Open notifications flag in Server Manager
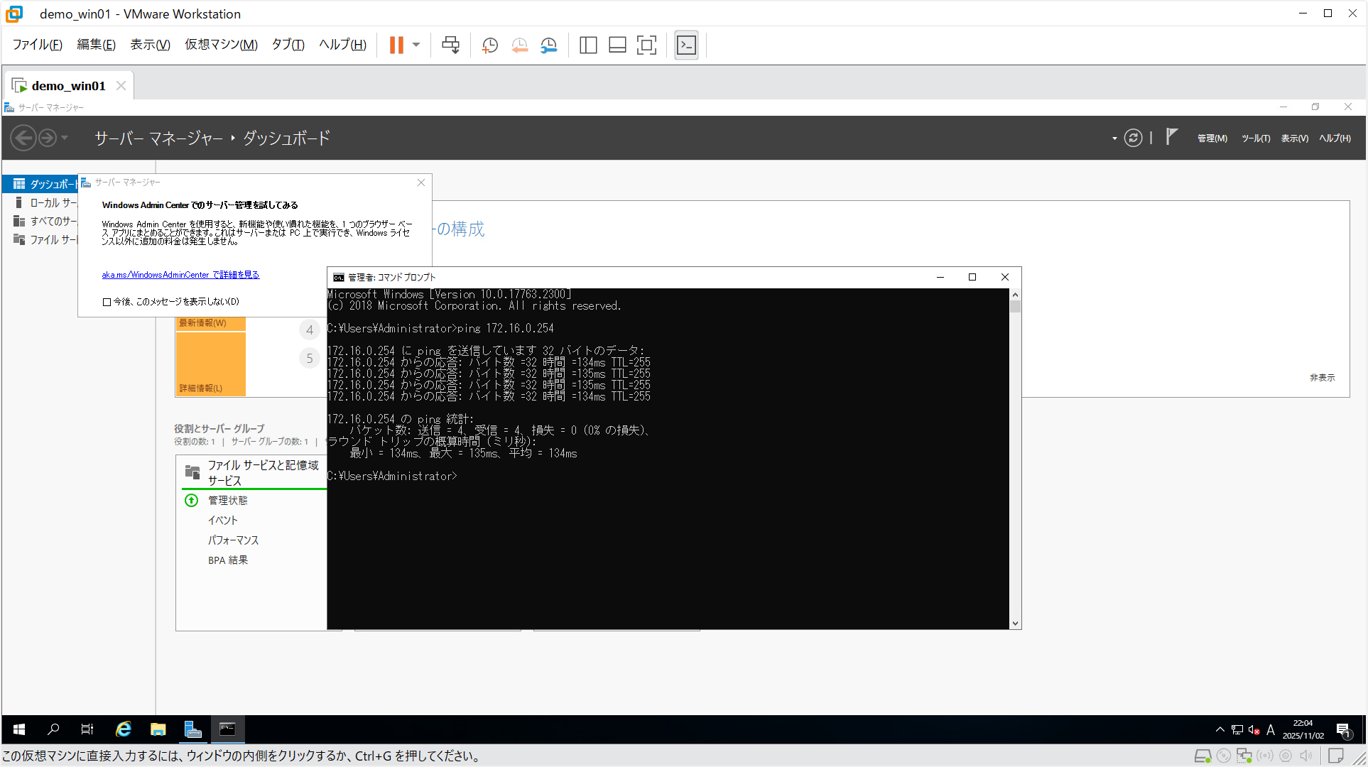 tap(1171, 136)
